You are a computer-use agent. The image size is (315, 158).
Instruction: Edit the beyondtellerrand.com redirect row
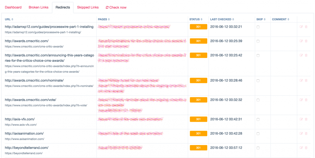point(301,148)
